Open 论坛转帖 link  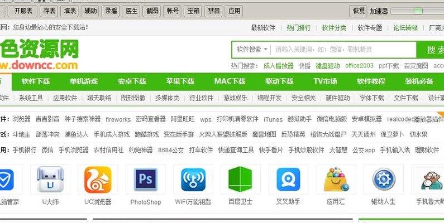pyautogui.click(x=405, y=28)
